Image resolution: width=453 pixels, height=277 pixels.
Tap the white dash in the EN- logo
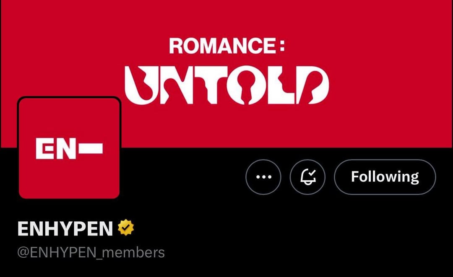click(x=91, y=148)
